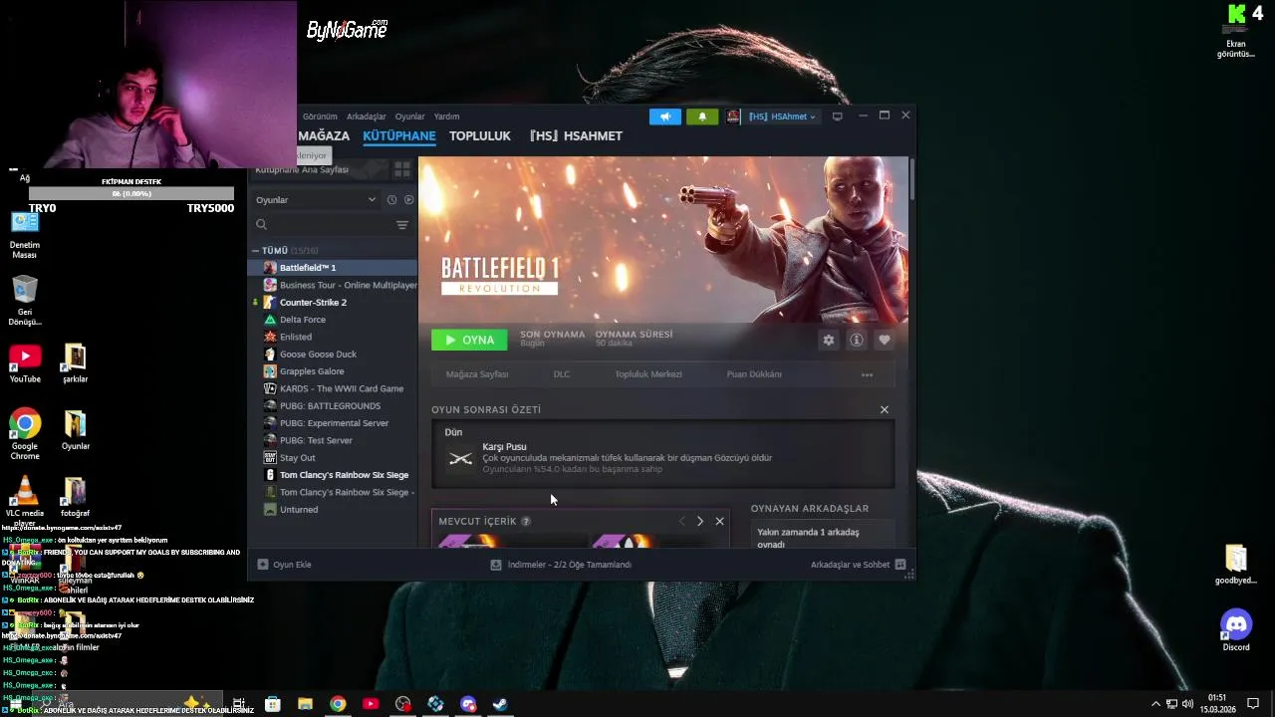Open File Explorer from taskbar
1275x717 pixels.
coord(305,704)
